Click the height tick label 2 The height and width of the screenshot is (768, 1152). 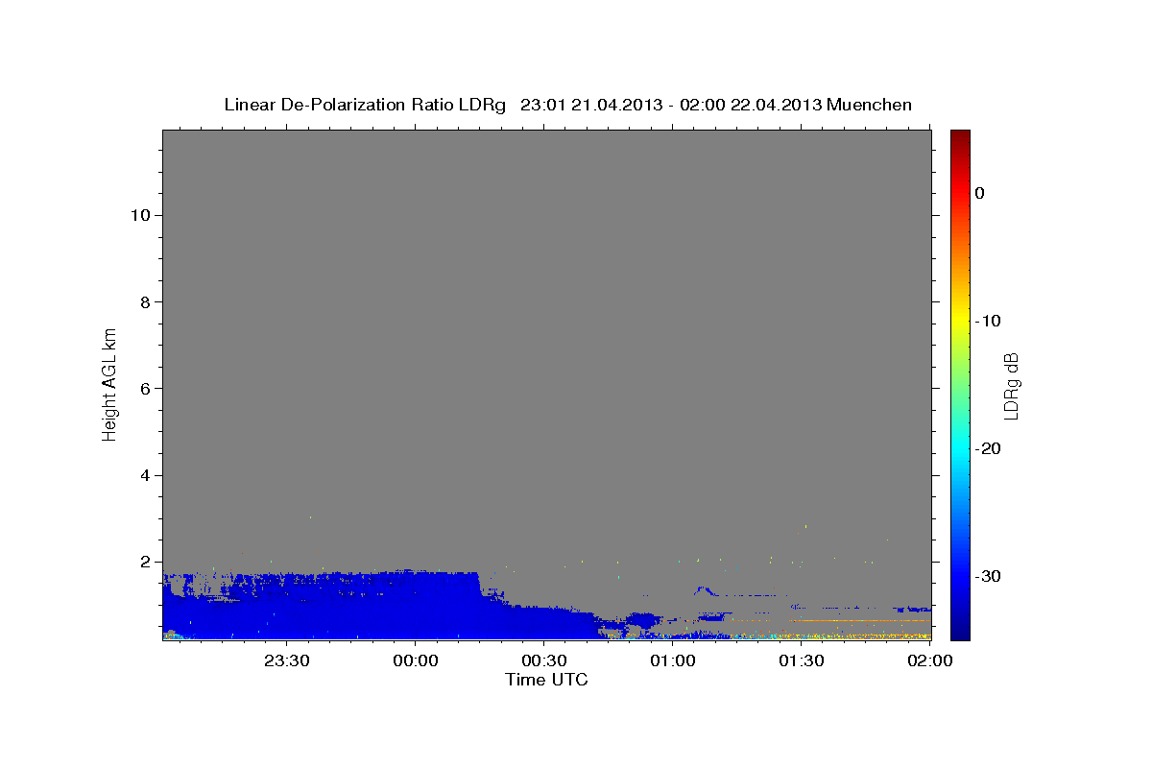click(145, 562)
